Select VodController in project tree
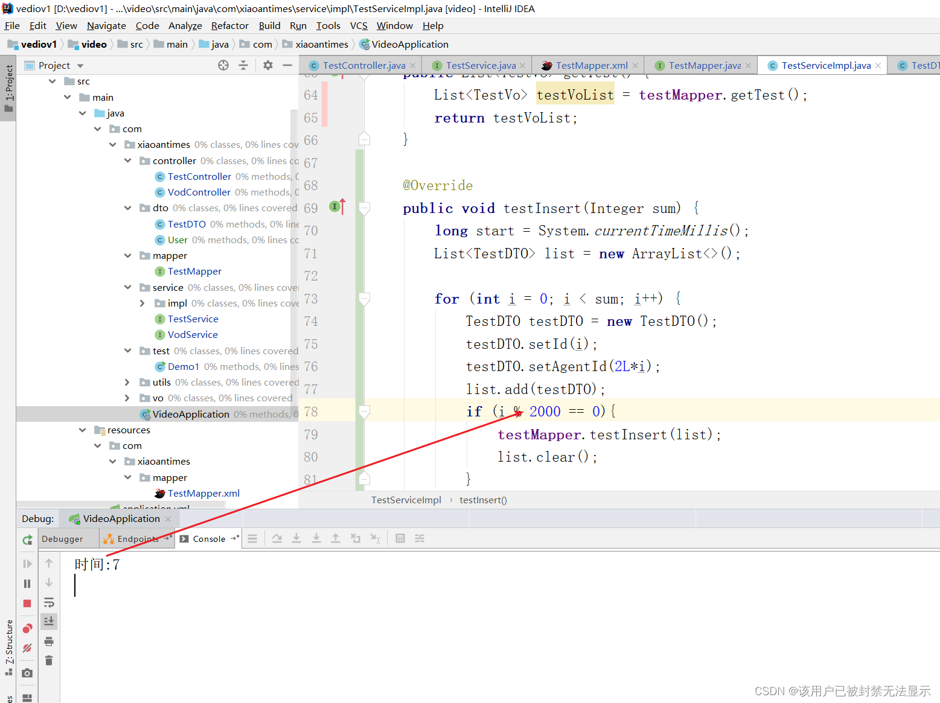940x703 pixels. tap(199, 192)
